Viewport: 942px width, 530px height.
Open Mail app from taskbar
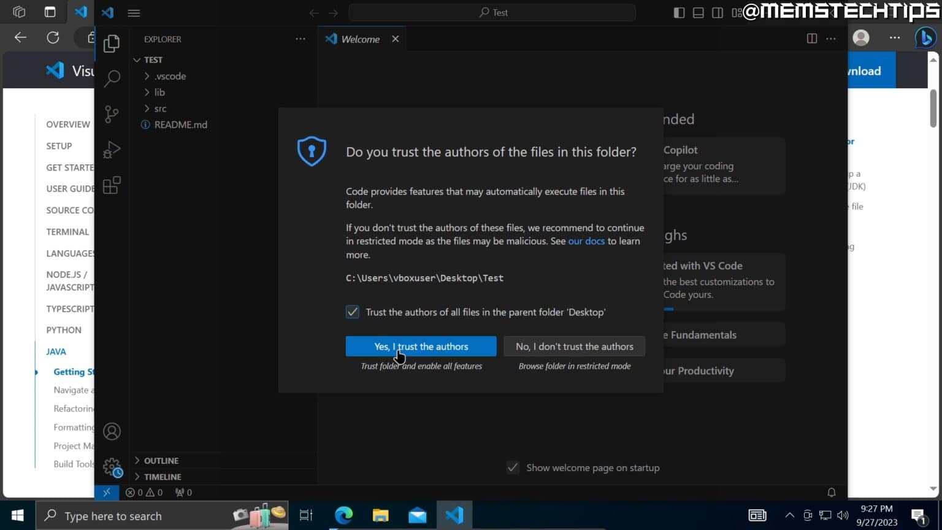coord(418,516)
